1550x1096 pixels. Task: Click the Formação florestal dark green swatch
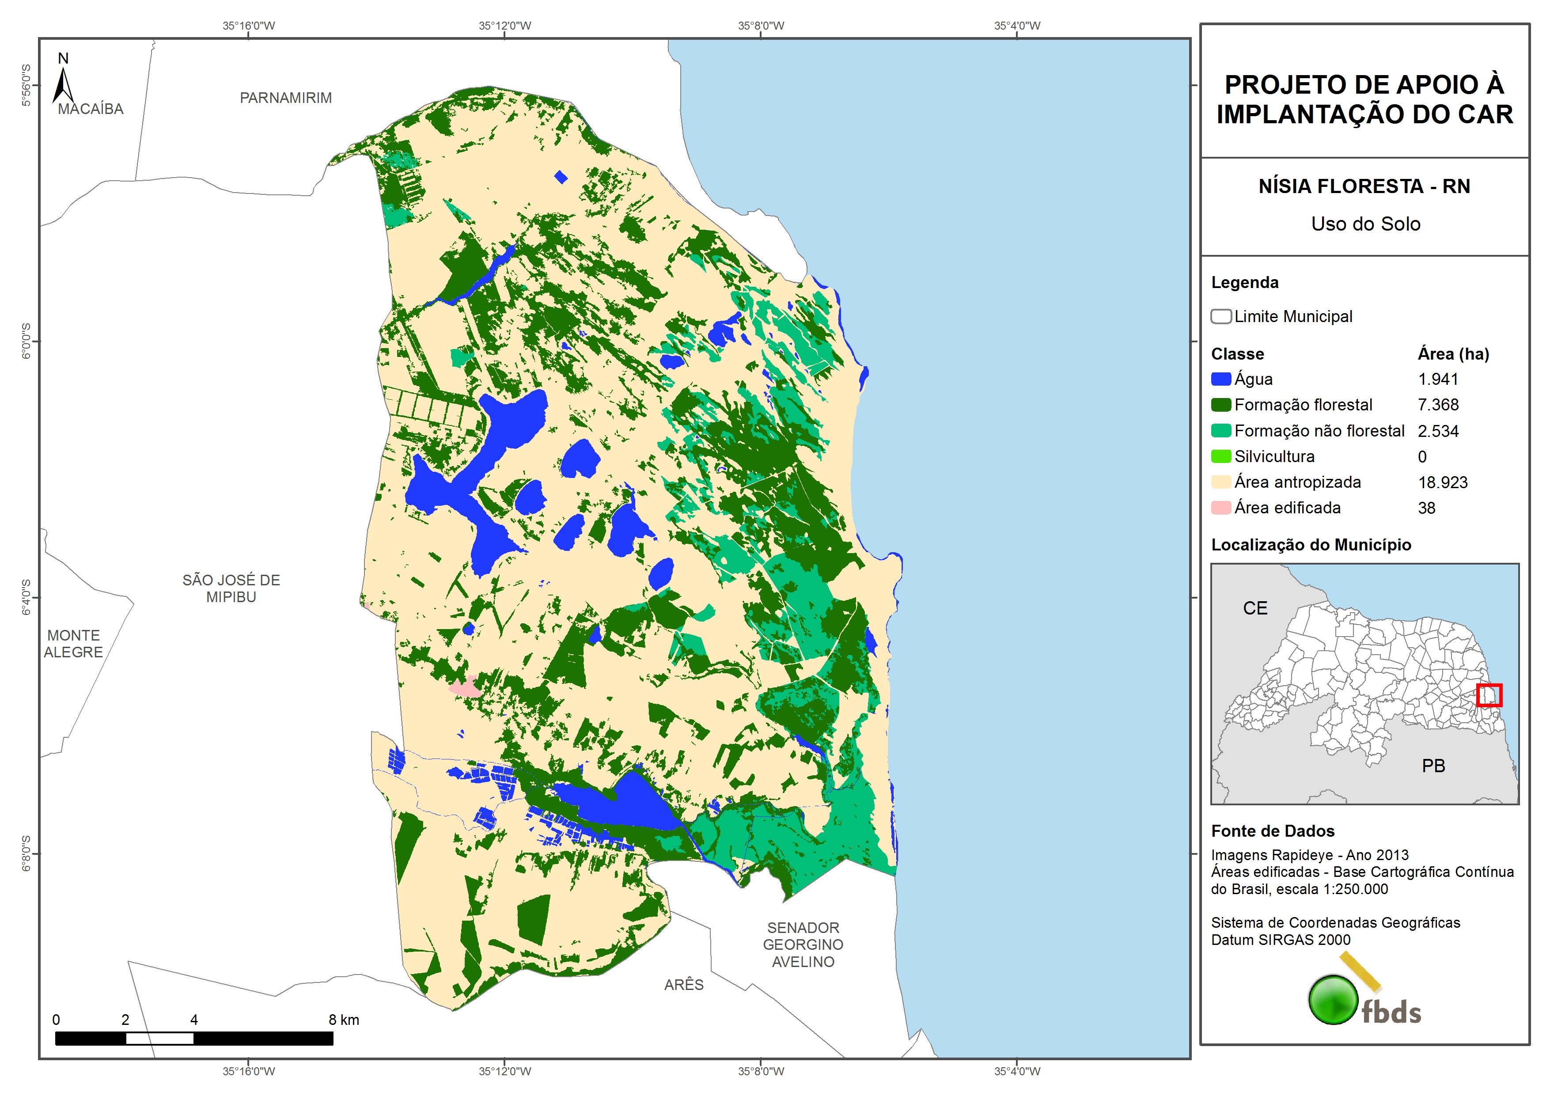[1220, 405]
